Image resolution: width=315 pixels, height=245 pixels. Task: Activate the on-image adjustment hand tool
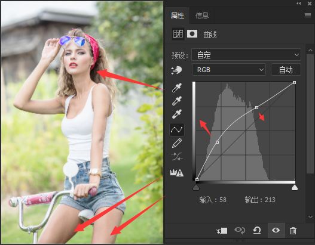(x=176, y=70)
